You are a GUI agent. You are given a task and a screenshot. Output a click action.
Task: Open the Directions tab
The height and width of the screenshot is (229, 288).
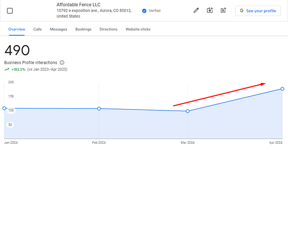108,29
